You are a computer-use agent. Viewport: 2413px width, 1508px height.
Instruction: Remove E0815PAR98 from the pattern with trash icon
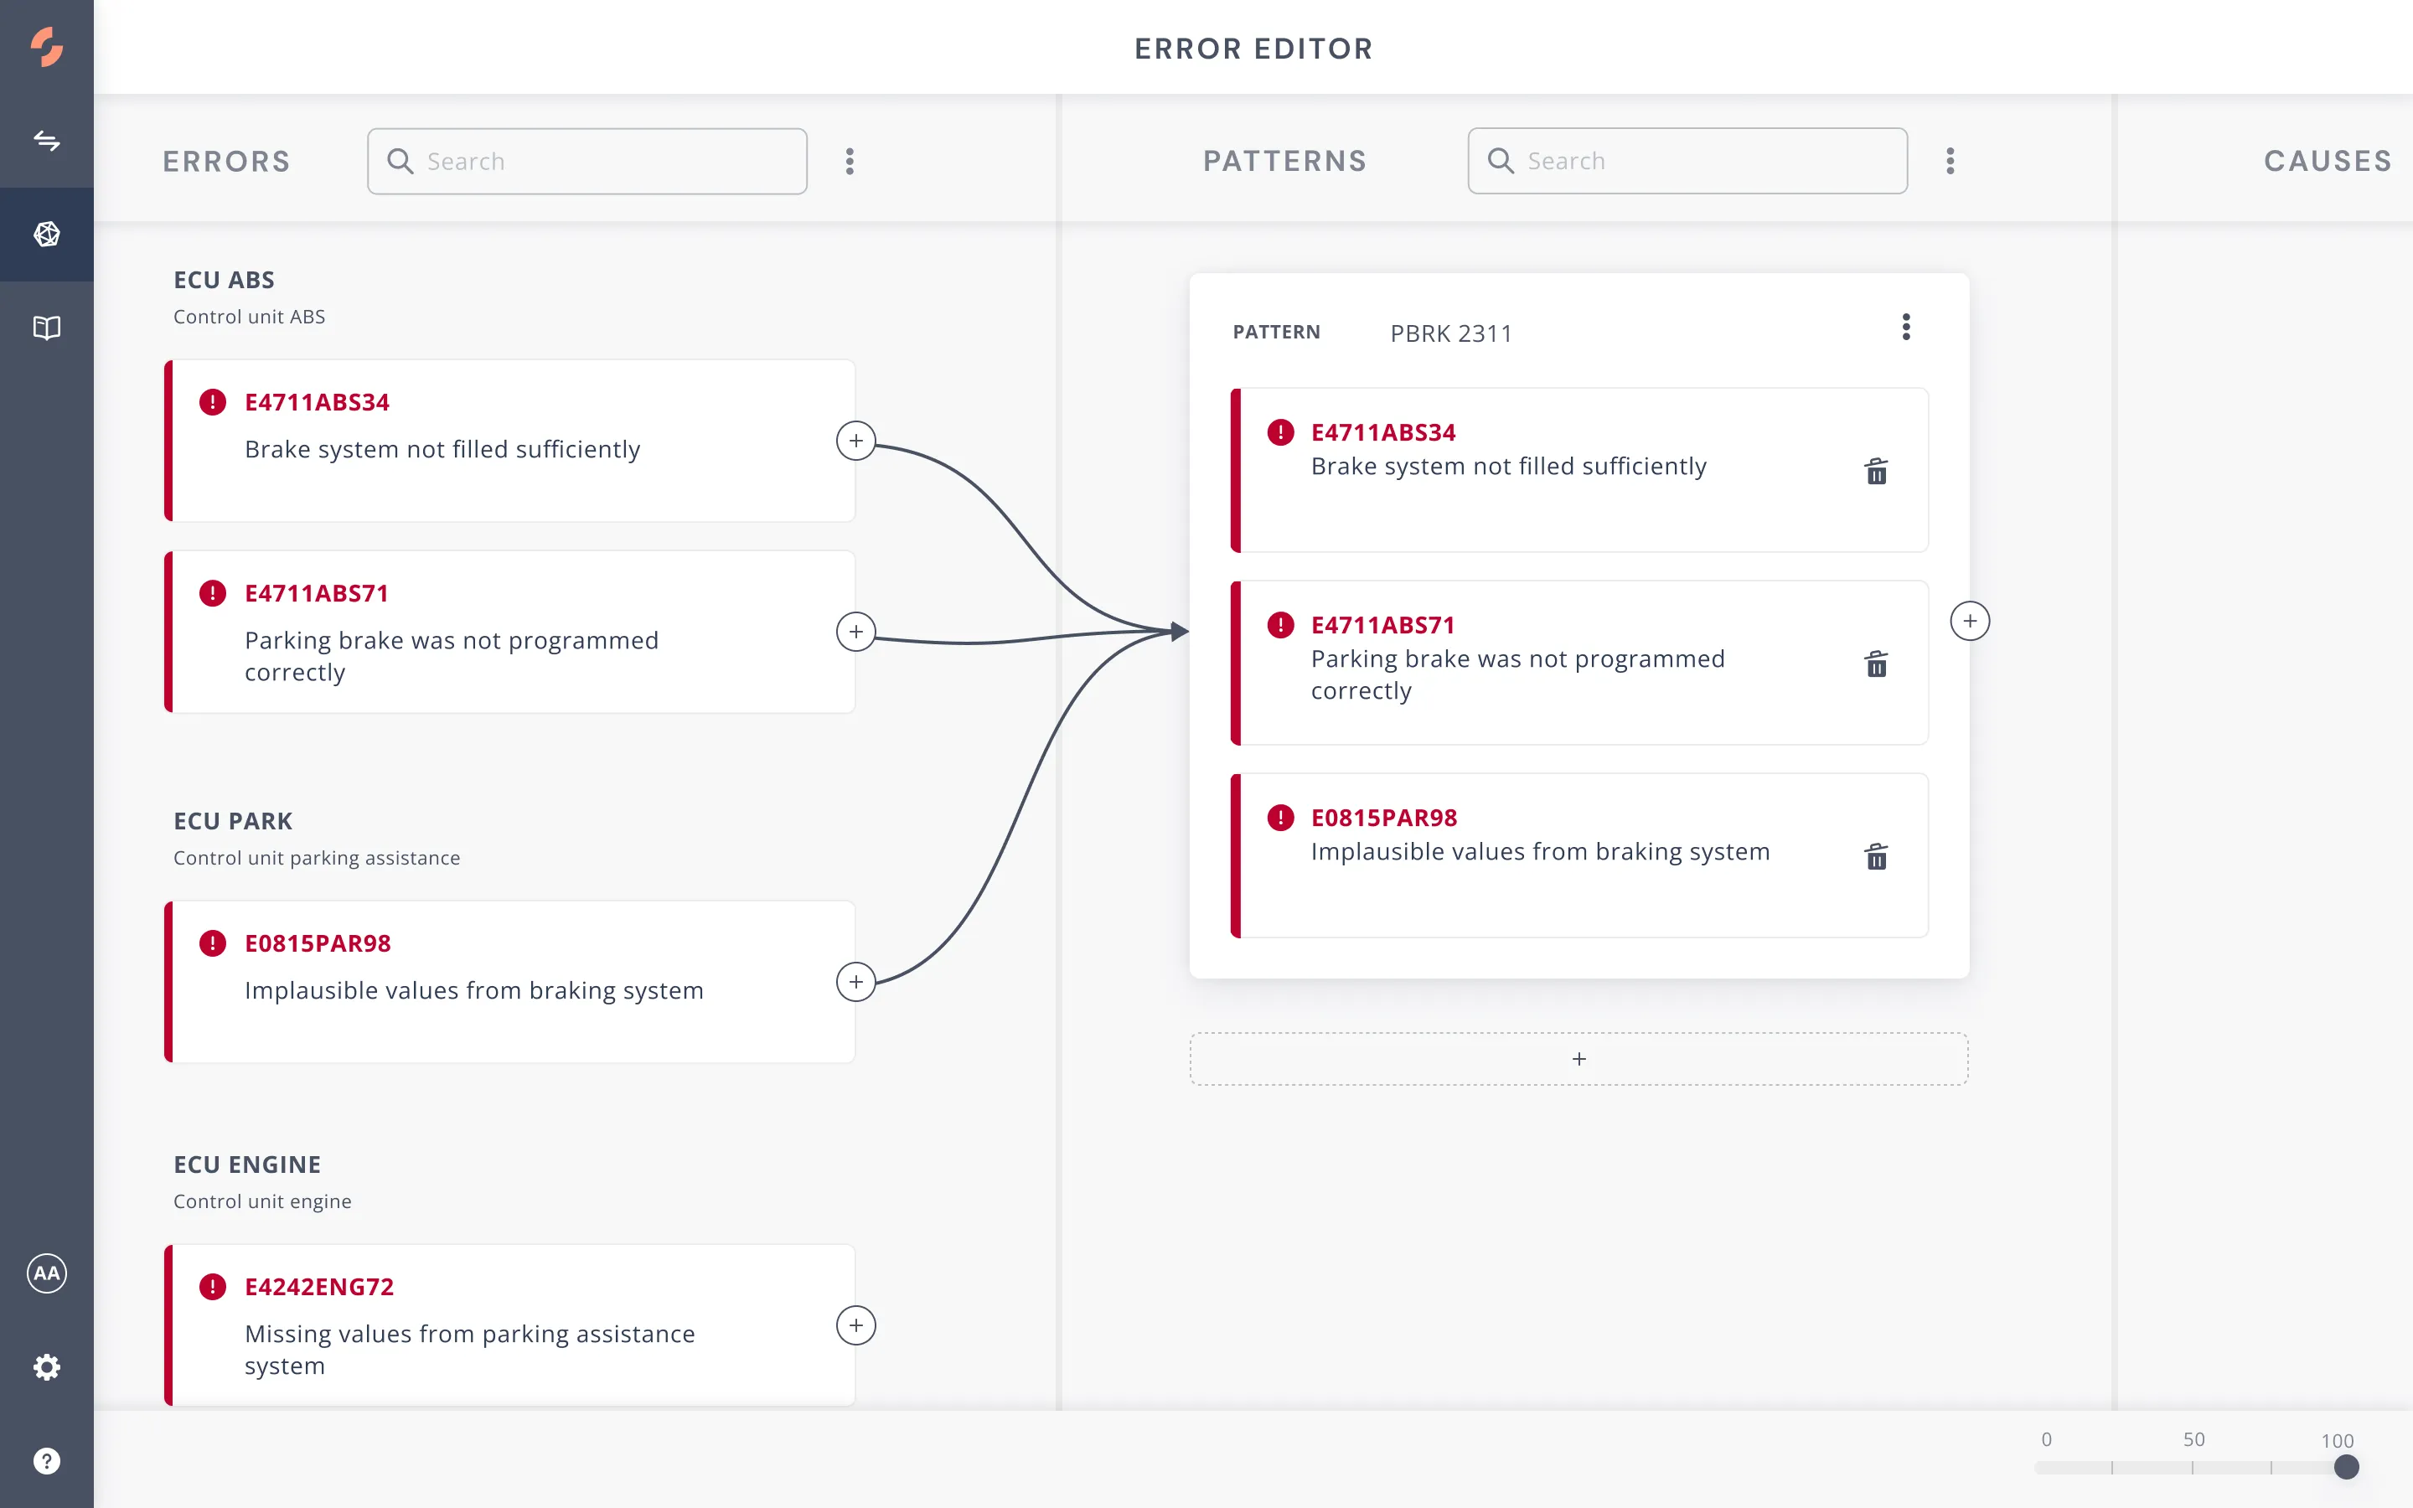[1876, 857]
